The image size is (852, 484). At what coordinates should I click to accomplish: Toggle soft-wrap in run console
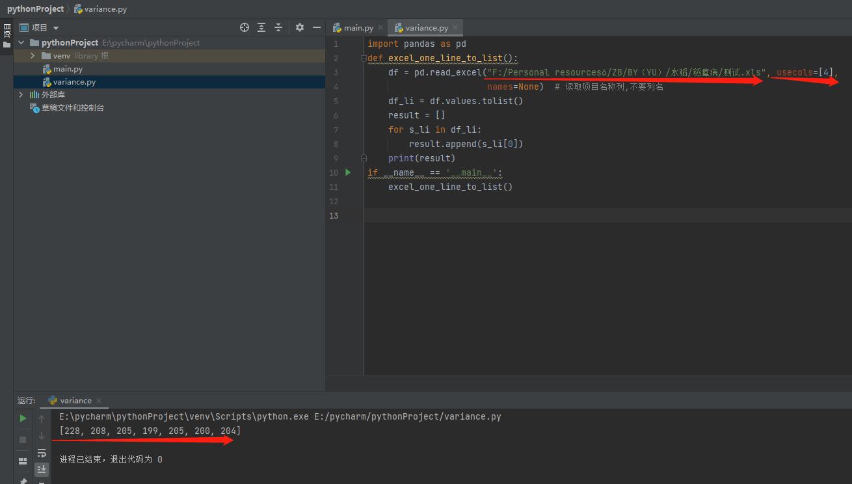click(42, 453)
